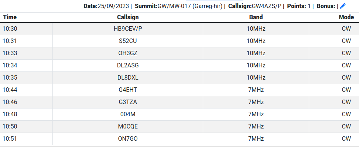Screen dimensions: 359x147
Task: Select the G4EHT callsign cell
Action: tap(128, 90)
